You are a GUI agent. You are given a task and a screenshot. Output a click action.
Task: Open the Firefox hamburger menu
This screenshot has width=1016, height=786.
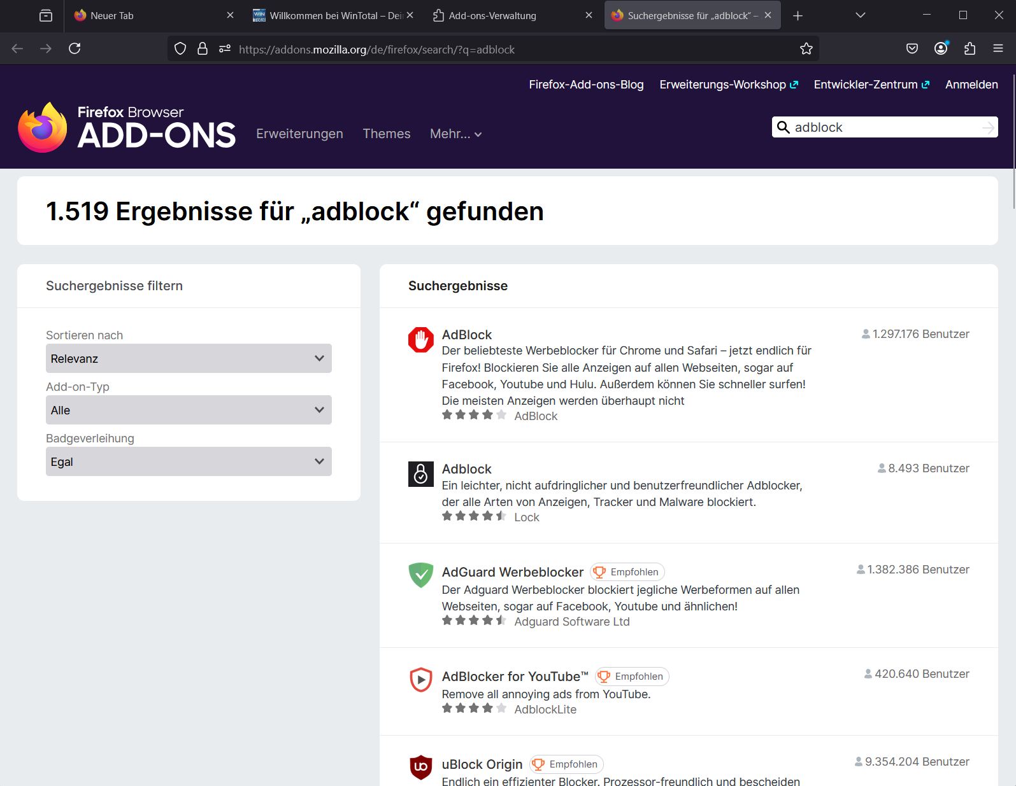[998, 48]
